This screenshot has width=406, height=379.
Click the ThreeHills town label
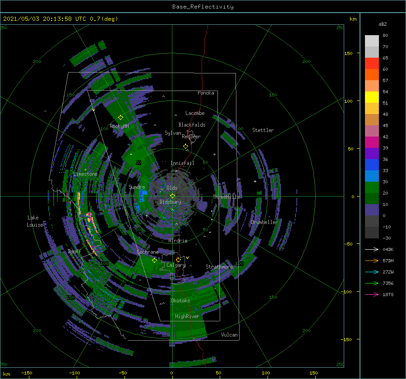coord(226,197)
